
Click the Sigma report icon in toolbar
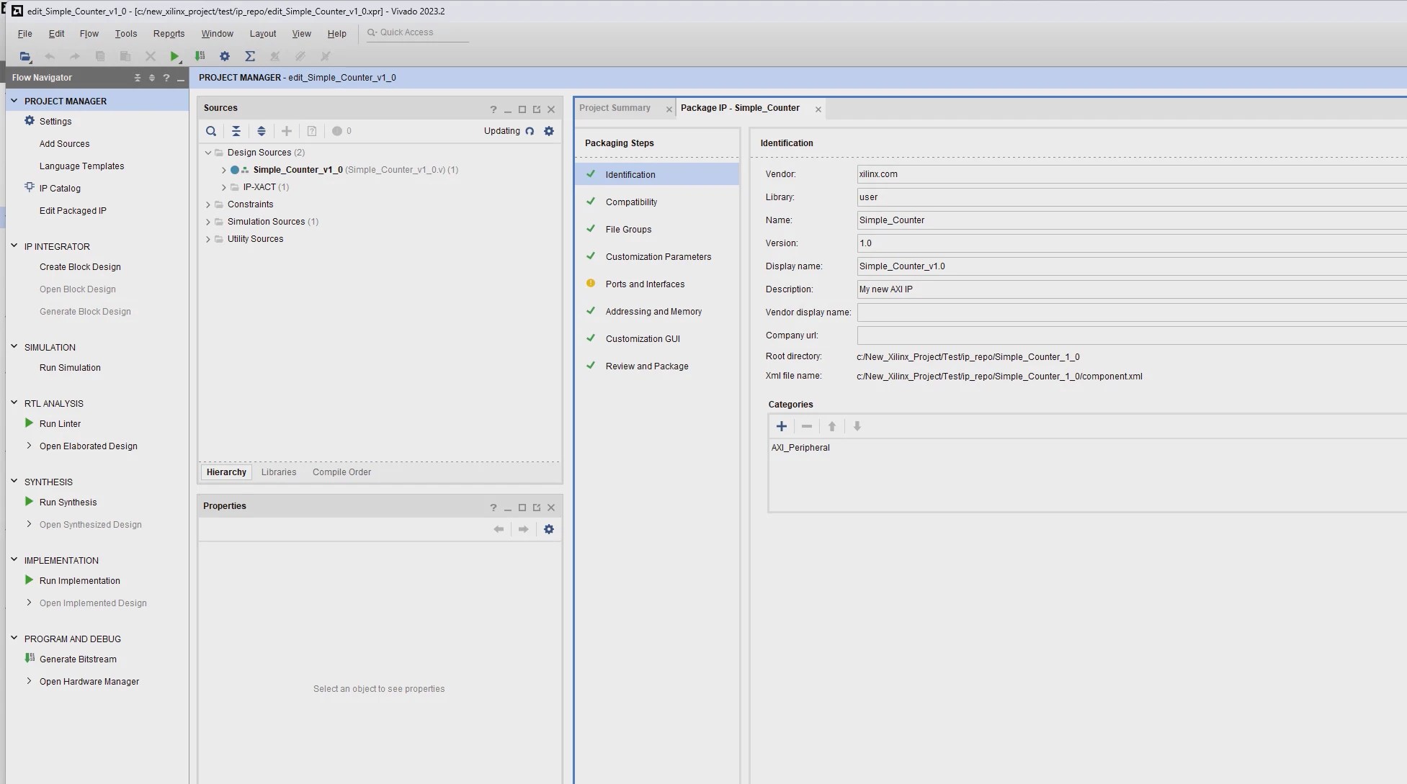(x=250, y=56)
